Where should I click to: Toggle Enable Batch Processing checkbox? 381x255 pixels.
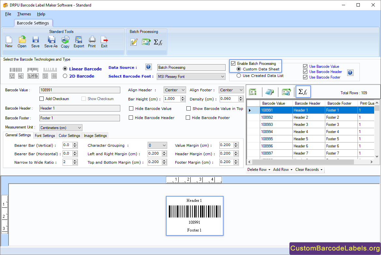[x=233, y=64]
